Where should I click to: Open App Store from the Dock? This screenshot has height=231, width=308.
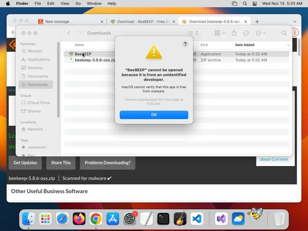pos(113,219)
